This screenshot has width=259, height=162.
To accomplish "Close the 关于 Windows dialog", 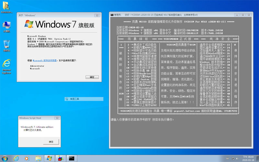I will (97, 15).
